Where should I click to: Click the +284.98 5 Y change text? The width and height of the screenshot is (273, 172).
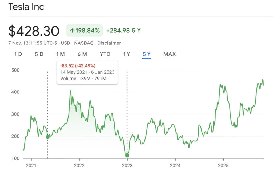(x=123, y=31)
